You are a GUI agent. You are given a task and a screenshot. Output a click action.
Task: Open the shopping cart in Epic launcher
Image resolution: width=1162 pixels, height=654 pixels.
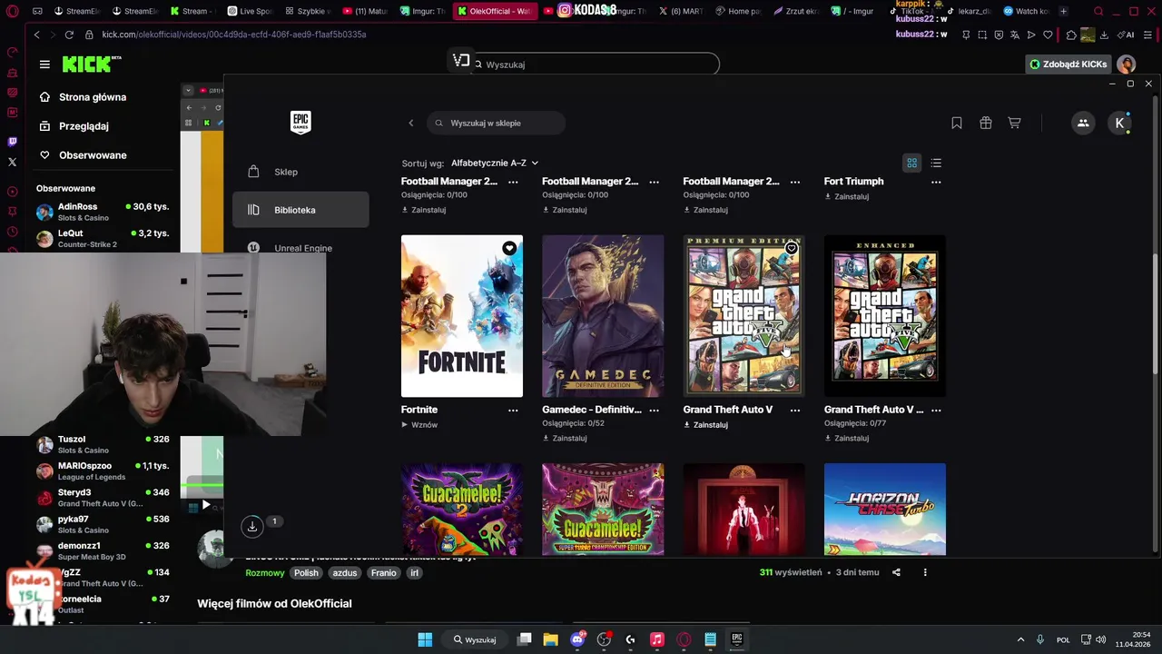click(x=1015, y=123)
